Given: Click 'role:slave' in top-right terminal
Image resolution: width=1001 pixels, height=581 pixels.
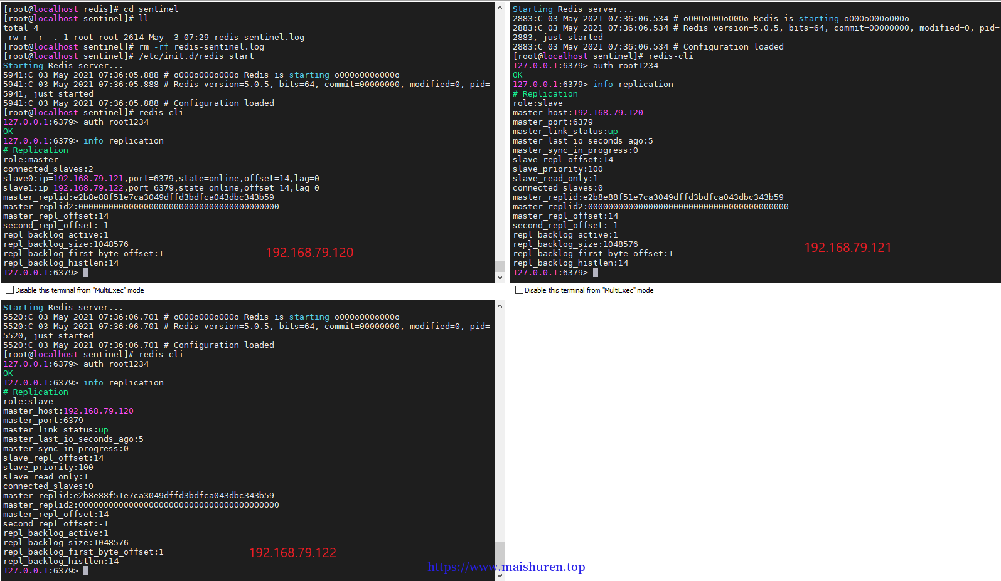Looking at the screenshot, I should coord(538,103).
